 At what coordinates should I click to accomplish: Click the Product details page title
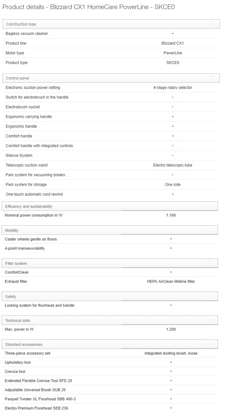88,7
